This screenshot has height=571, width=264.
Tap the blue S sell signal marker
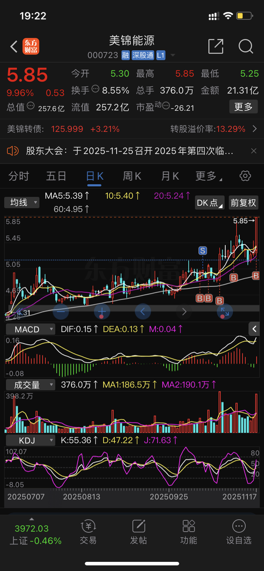coord(203,251)
